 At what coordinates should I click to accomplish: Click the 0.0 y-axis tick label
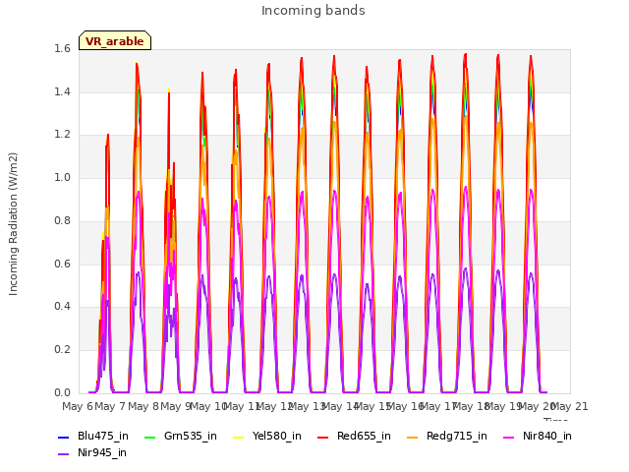[x=62, y=392]
